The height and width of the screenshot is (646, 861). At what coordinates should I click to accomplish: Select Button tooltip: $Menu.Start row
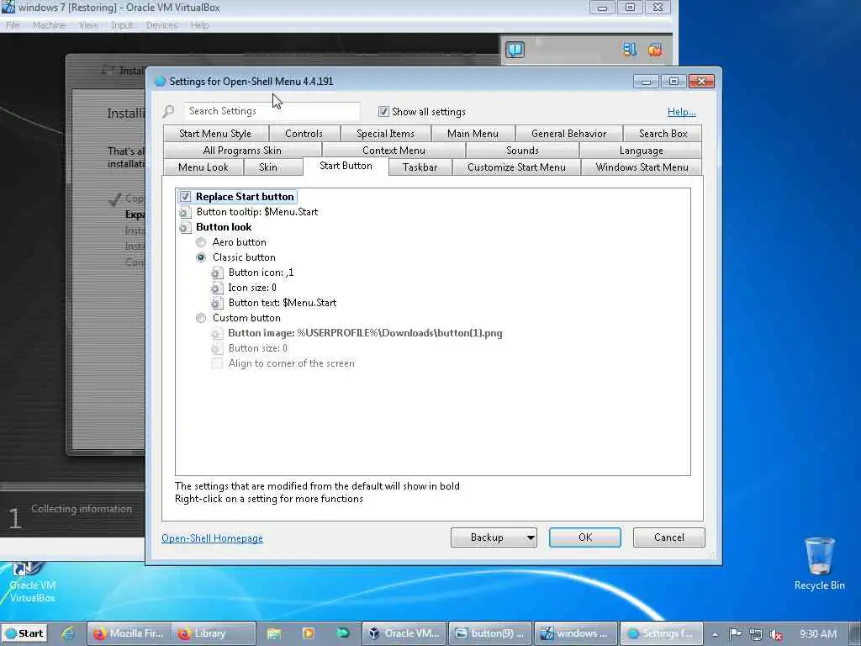click(x=257, y=212)
